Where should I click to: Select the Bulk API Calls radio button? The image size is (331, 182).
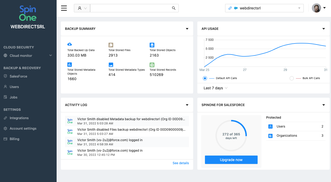pyautogui.click(x=291, y=78)
